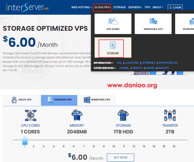Image resolution: width=194 pixels, height=162 pixels.
Task: Click the MEMORY label
Action: tap(77, 126)
